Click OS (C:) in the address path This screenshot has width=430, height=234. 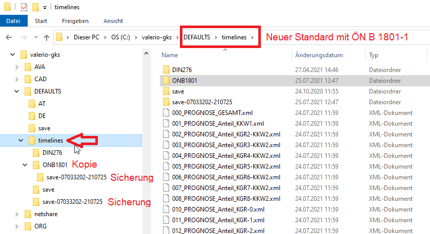125,37
